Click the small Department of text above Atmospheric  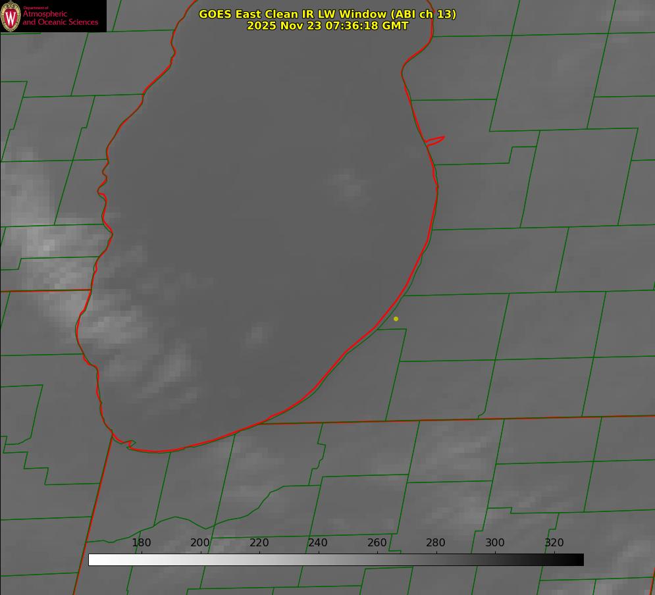click(x=36, y=7)
